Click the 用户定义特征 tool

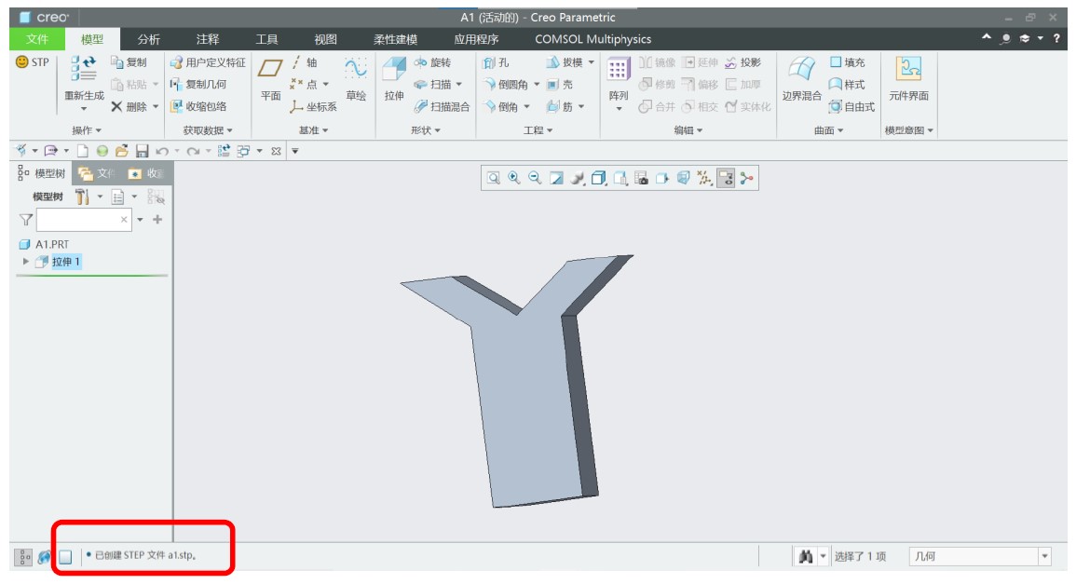[208, 62]
